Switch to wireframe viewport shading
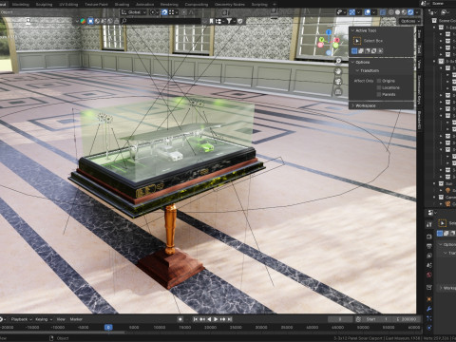The height and width of the screenshot is (342, 456). 391,12
